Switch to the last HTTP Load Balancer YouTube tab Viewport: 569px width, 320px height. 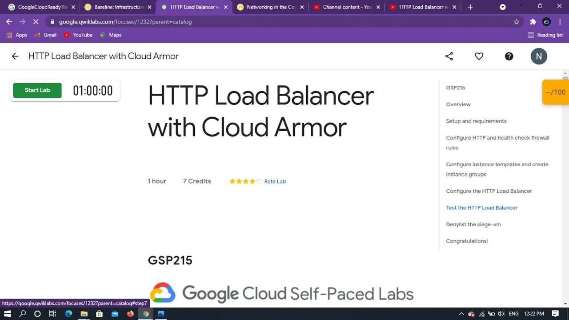pyautogui.click(x=423, y=7)
